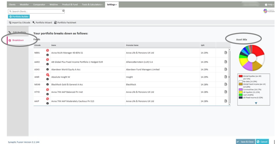The height and width of the screenshot is (144, 275).
Task: Launch the Portfolio Wizard
Action: pyautogui.click(x=42, y=23)
